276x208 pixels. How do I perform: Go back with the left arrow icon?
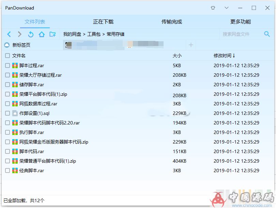click(x=9, y=34)
